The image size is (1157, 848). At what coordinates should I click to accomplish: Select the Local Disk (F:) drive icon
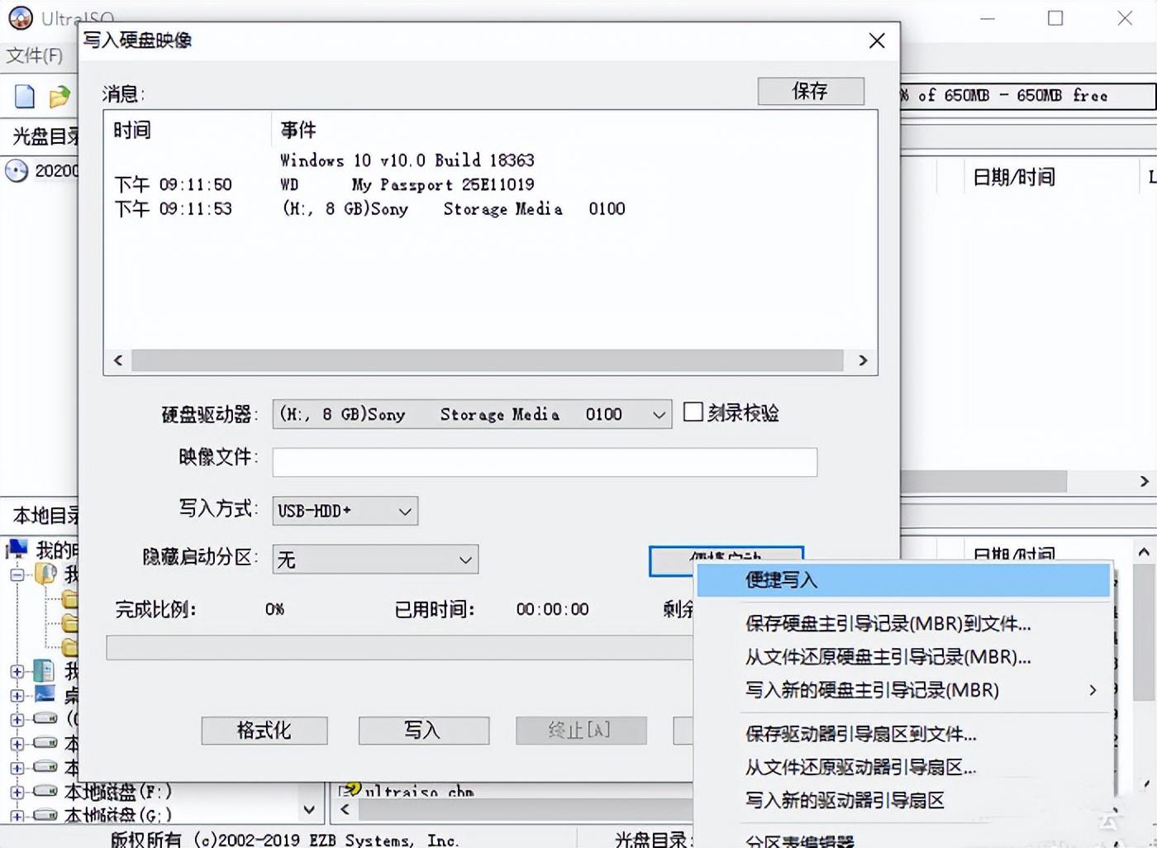(x=45, y=791)
